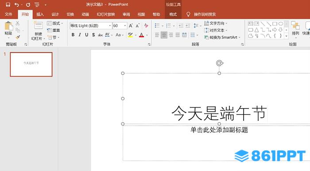Open the line spacing options
310x171 pixels.
pyautogui.click(x=198, y=26)
